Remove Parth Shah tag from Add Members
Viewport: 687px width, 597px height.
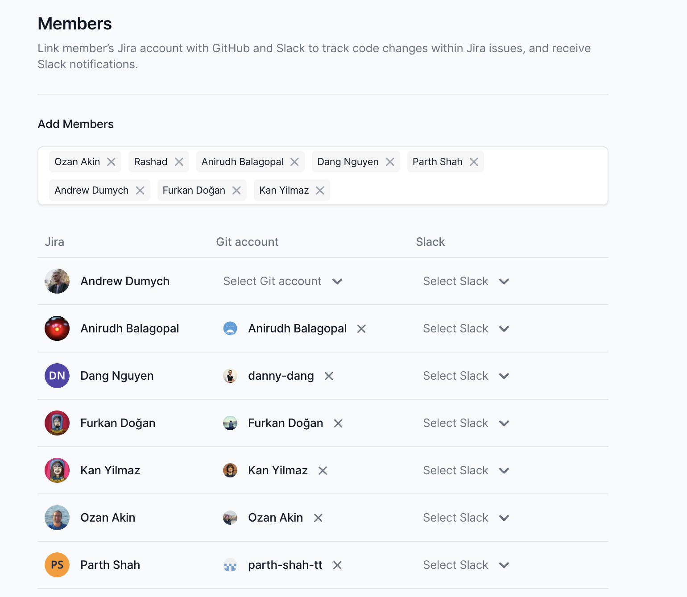474,162
